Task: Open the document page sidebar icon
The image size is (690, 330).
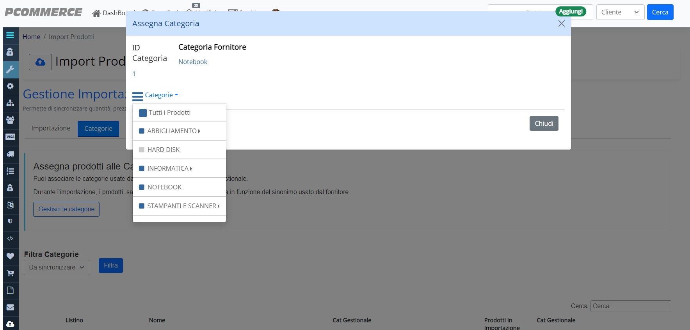Action: coord(10,290)
